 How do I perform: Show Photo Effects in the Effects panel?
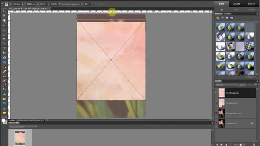click(227, 18)
